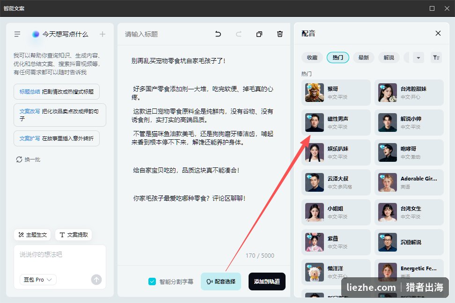Pick the 文案改写 suggestion
455x303 pixels.
coord(60,115)
